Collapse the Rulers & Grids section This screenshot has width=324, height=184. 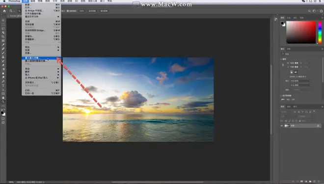tap(281, 95)
